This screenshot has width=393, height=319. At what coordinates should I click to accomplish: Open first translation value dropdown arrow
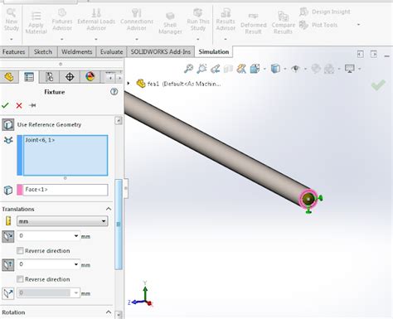(x=76, y=236)
